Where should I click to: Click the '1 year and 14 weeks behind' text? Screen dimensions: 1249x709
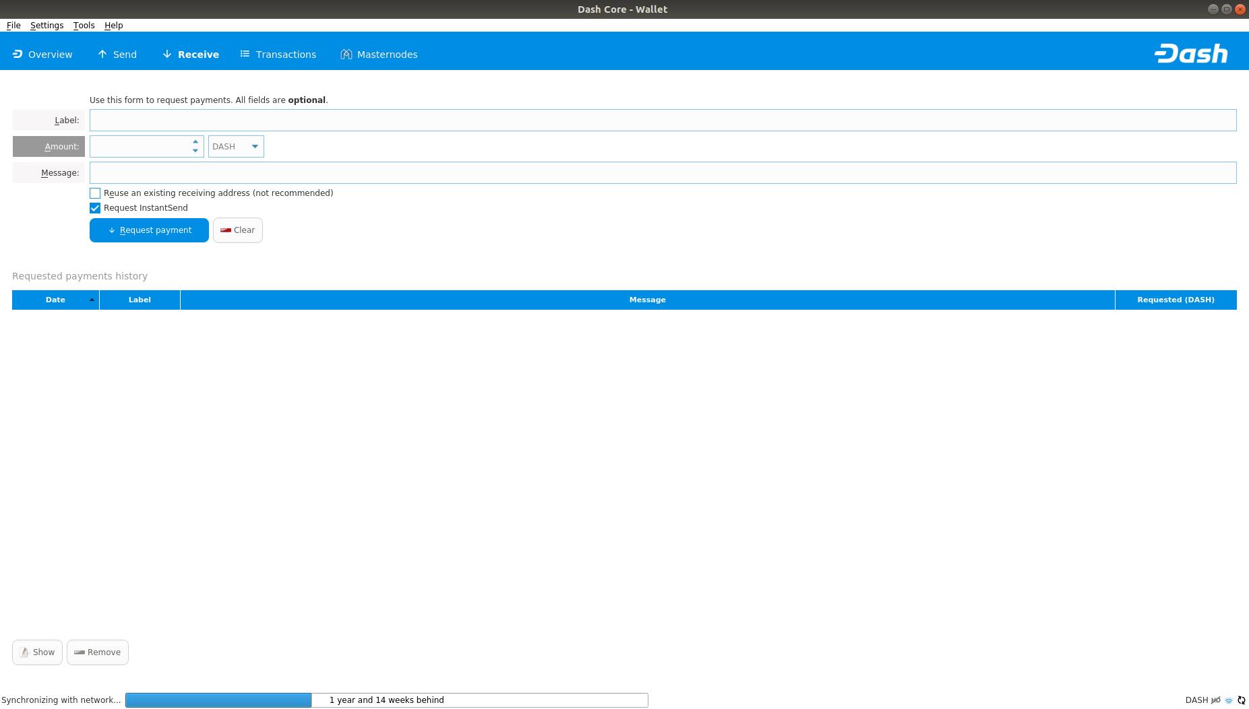(x=387, y=700)
